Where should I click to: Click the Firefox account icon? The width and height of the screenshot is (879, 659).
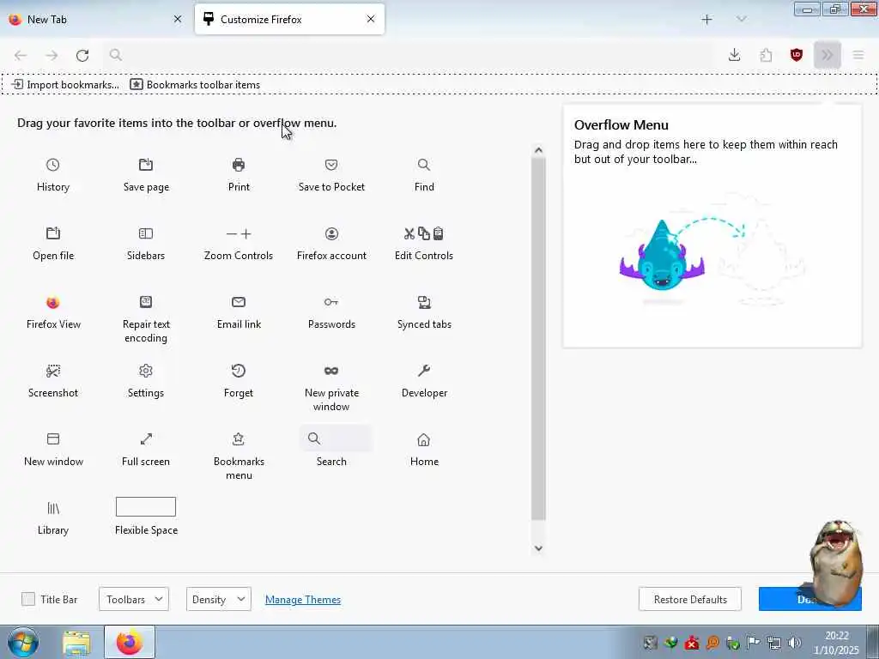point(331,233)
